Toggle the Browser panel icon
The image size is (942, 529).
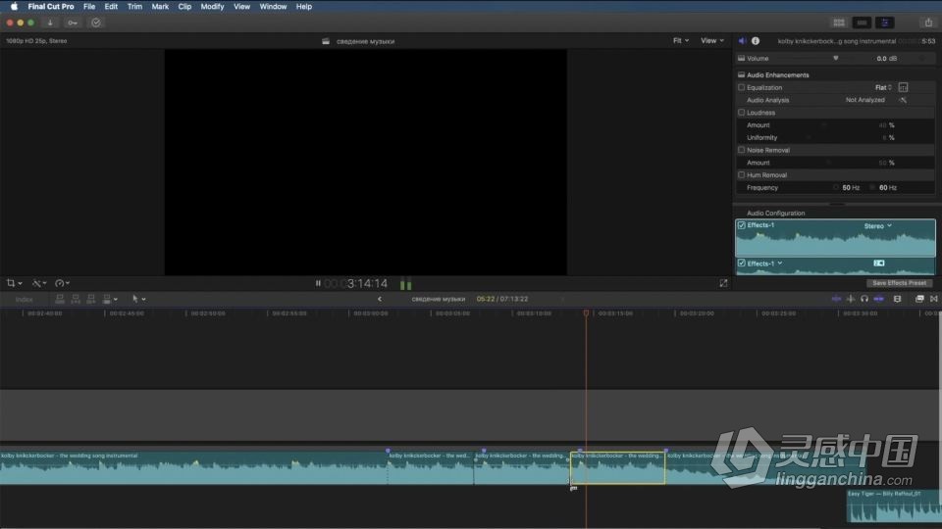tap(839, 23)
